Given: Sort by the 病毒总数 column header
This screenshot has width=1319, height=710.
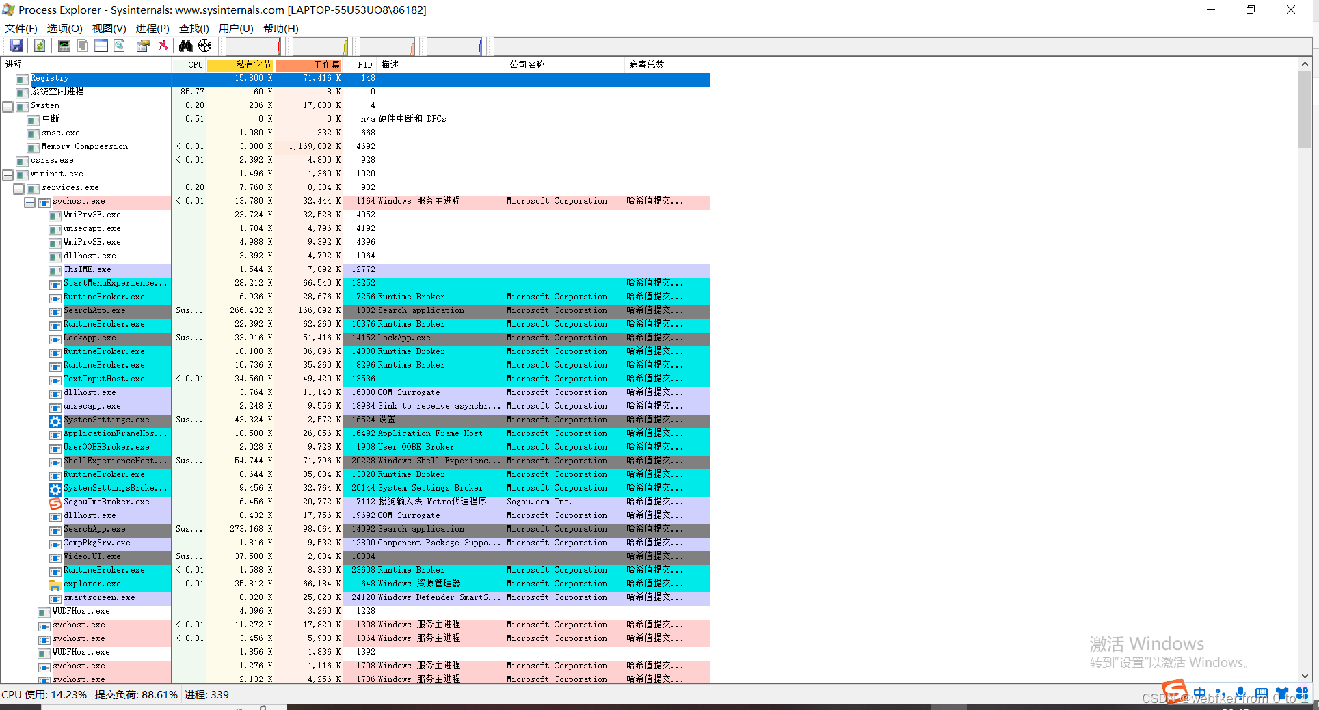Looking at the screenshot, I should pyautogui.click(x=668, y=65).
